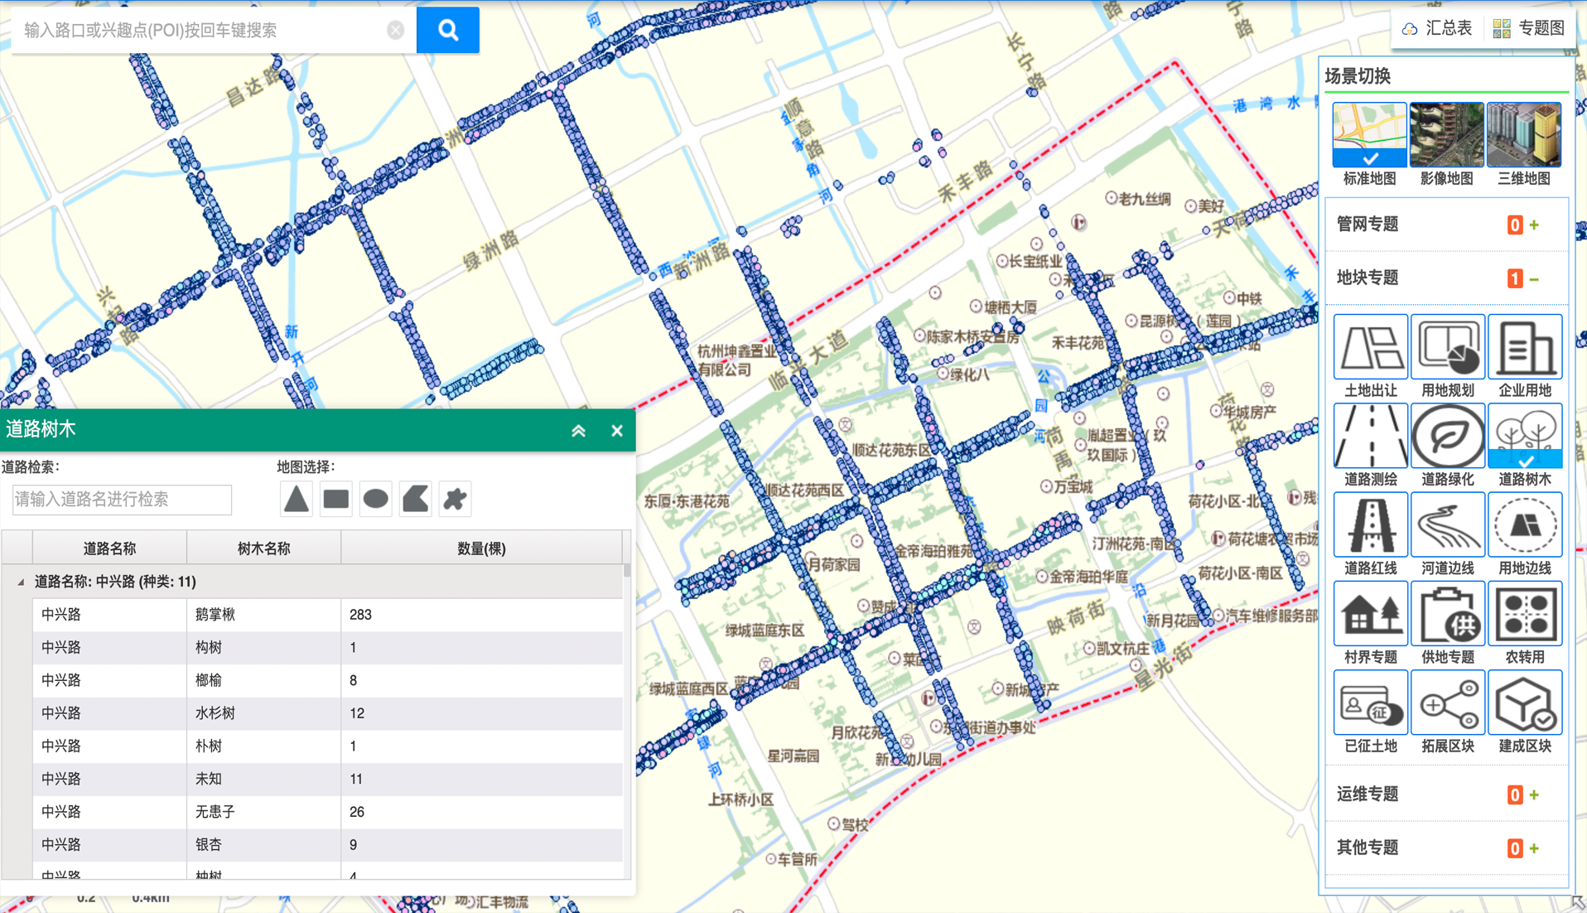Select the rectangle map selection tool
This screenshot has height=913, width=1587.
pos(335,499)
